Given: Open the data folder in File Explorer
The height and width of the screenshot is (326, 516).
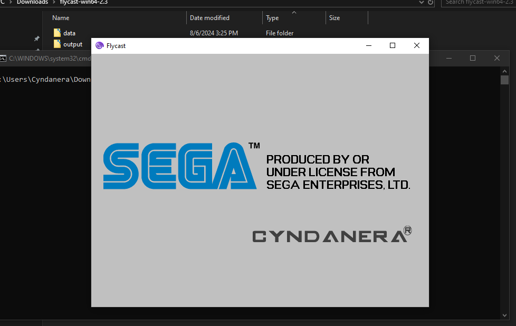Looking at the screenshot, I should (69, 33).
